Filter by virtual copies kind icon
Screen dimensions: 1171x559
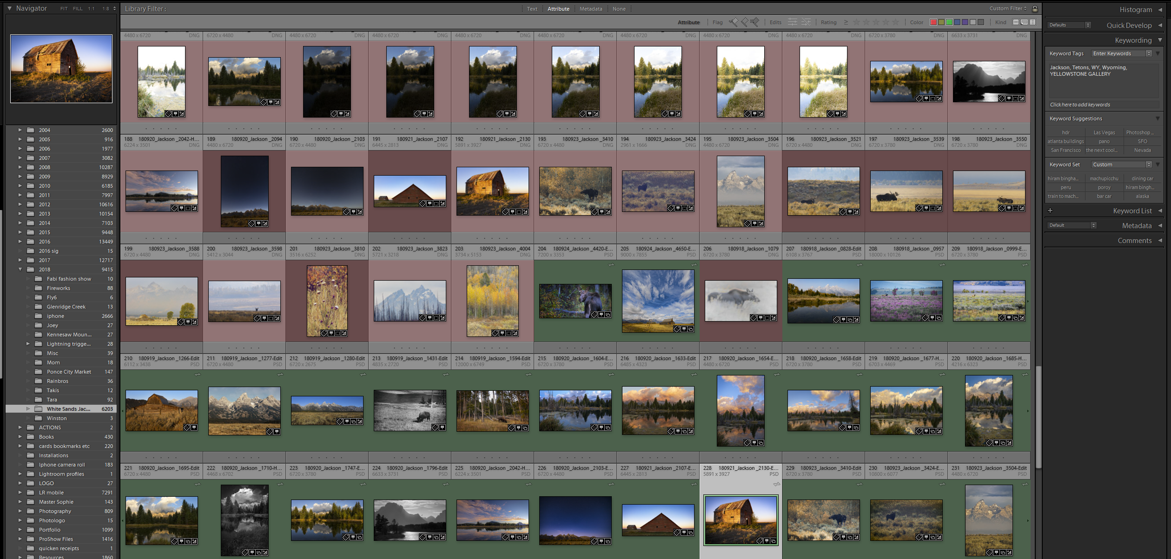(1024, 22)
